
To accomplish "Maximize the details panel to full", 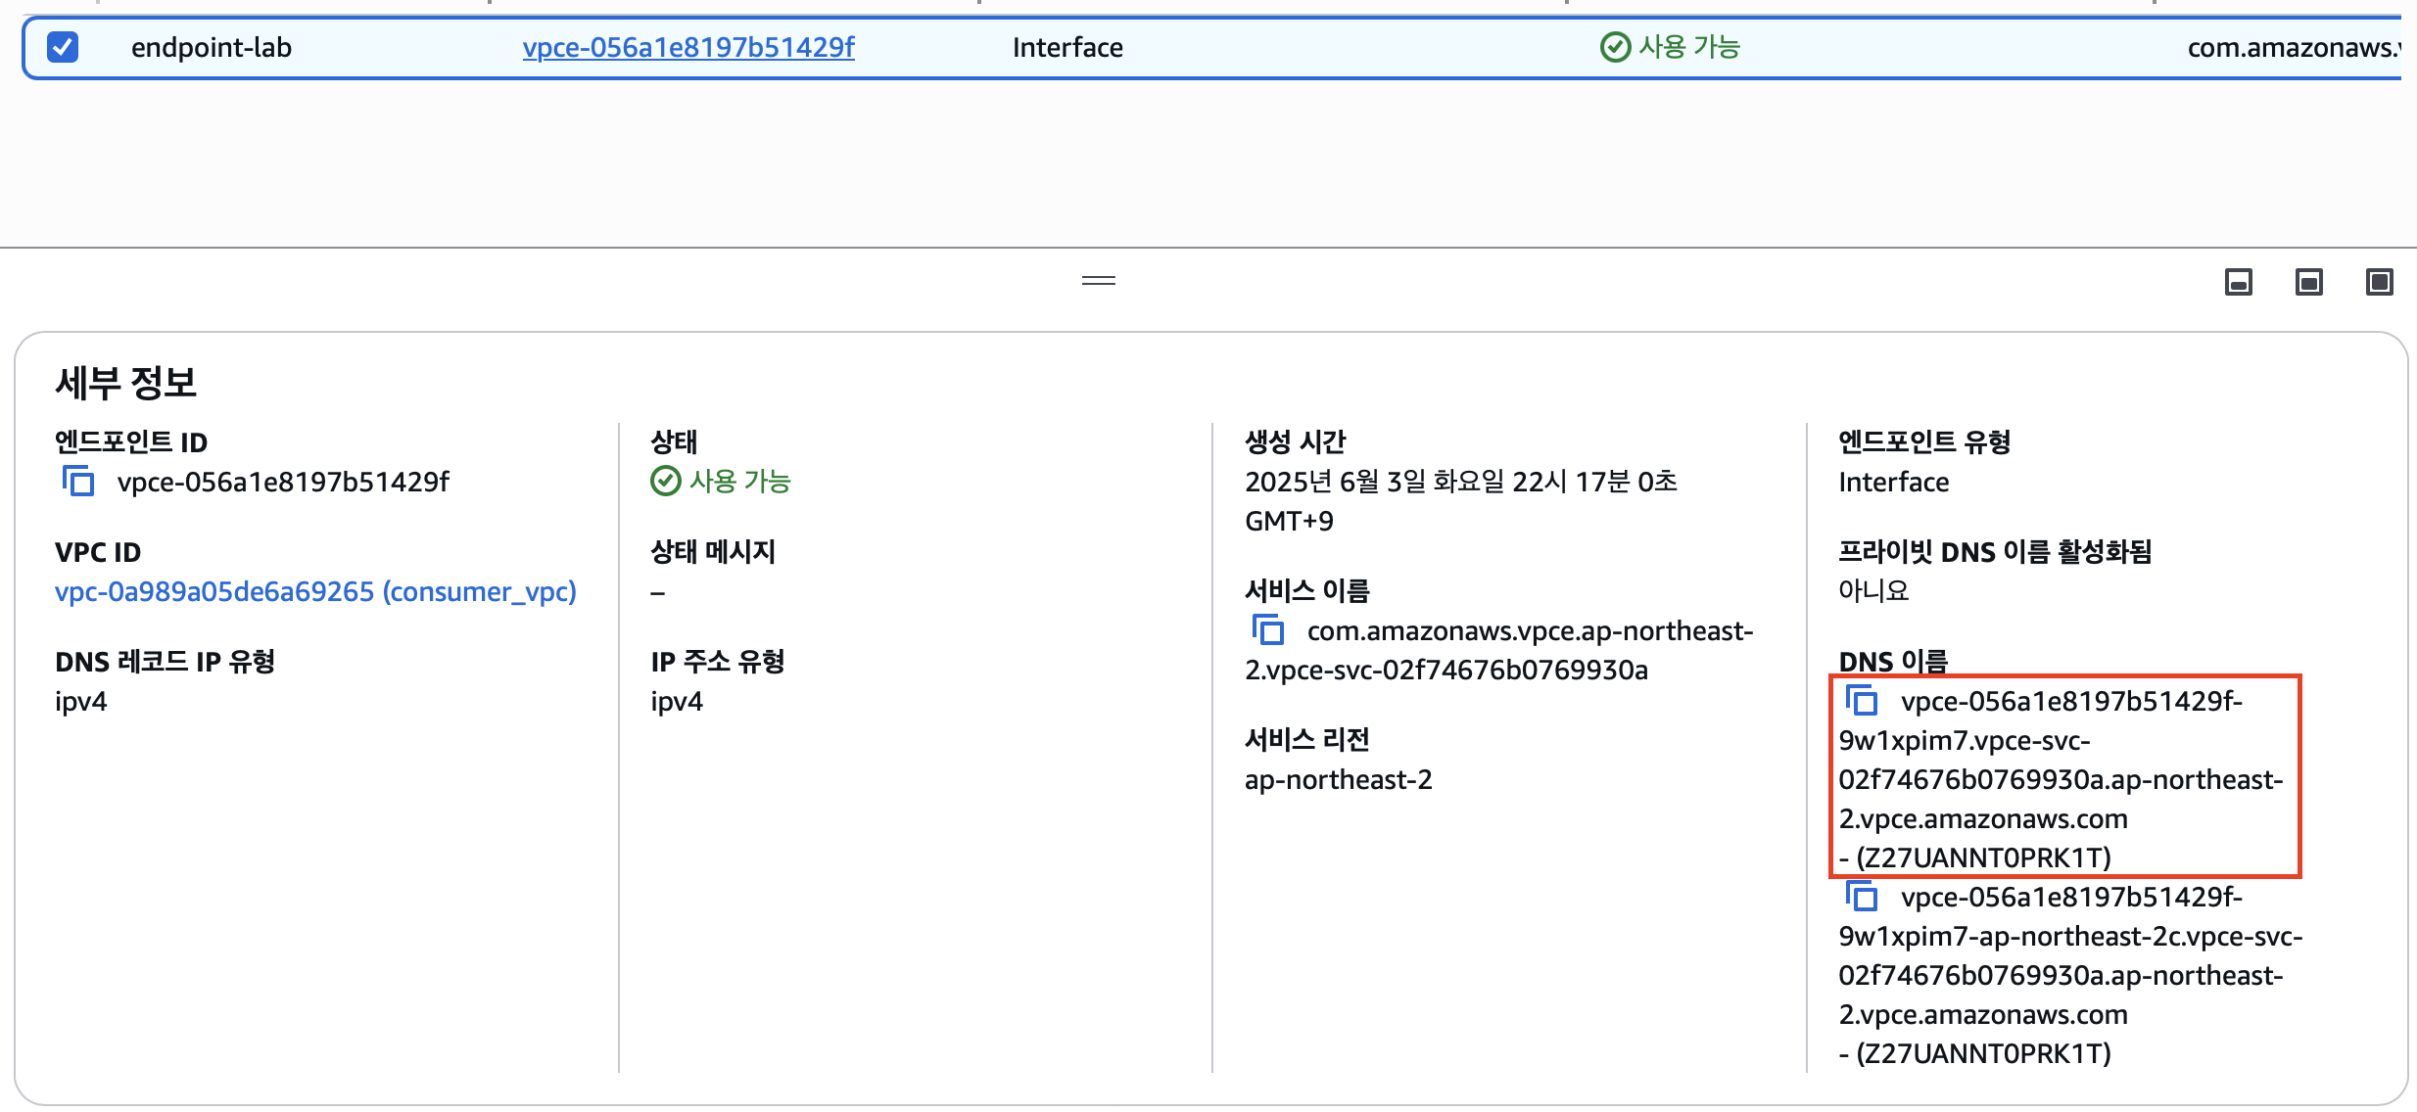I will pos(2380,283).
